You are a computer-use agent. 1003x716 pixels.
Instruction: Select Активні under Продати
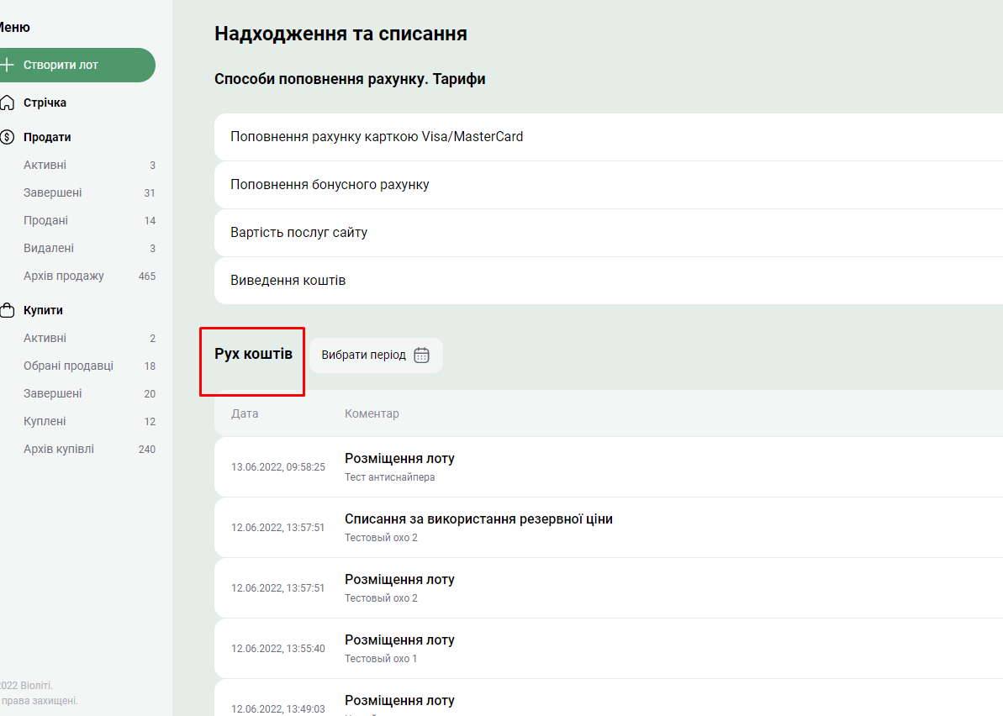[x=45, y=165]
